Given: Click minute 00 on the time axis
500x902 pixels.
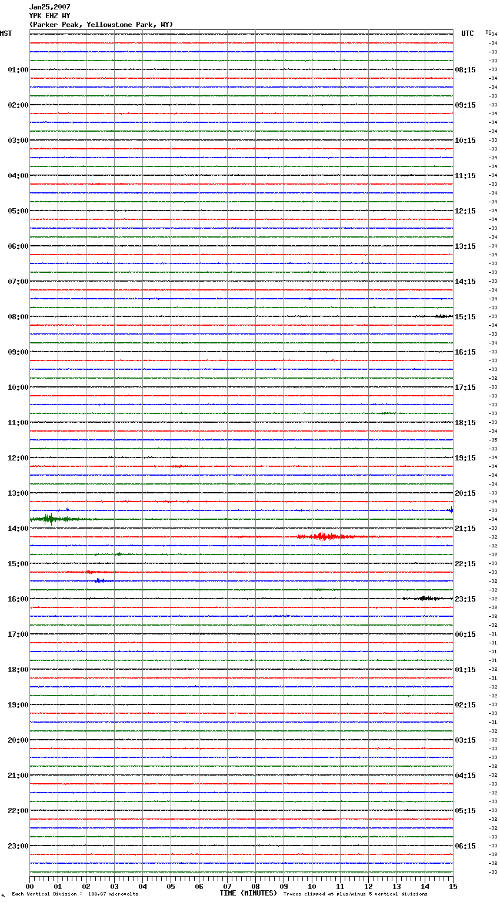Looking at the screenshot, I should (29, 886).
